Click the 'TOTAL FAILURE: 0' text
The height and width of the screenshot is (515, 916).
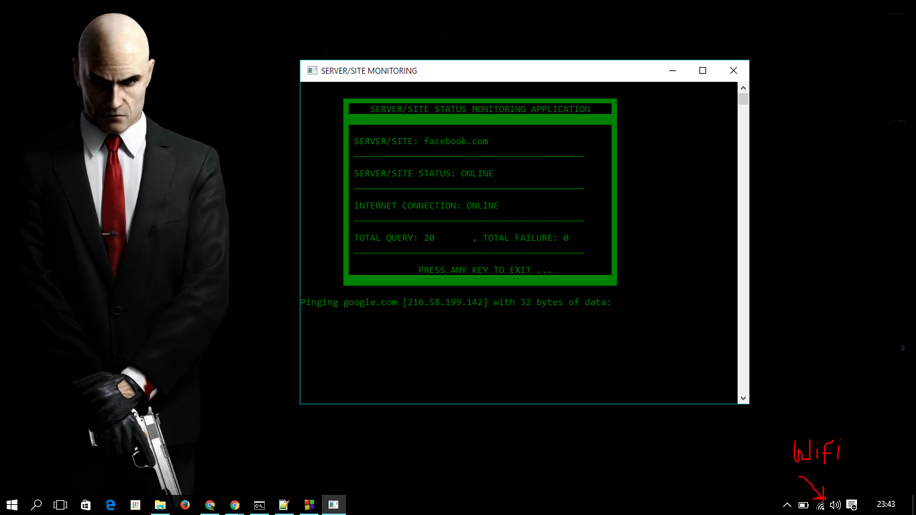526,237
